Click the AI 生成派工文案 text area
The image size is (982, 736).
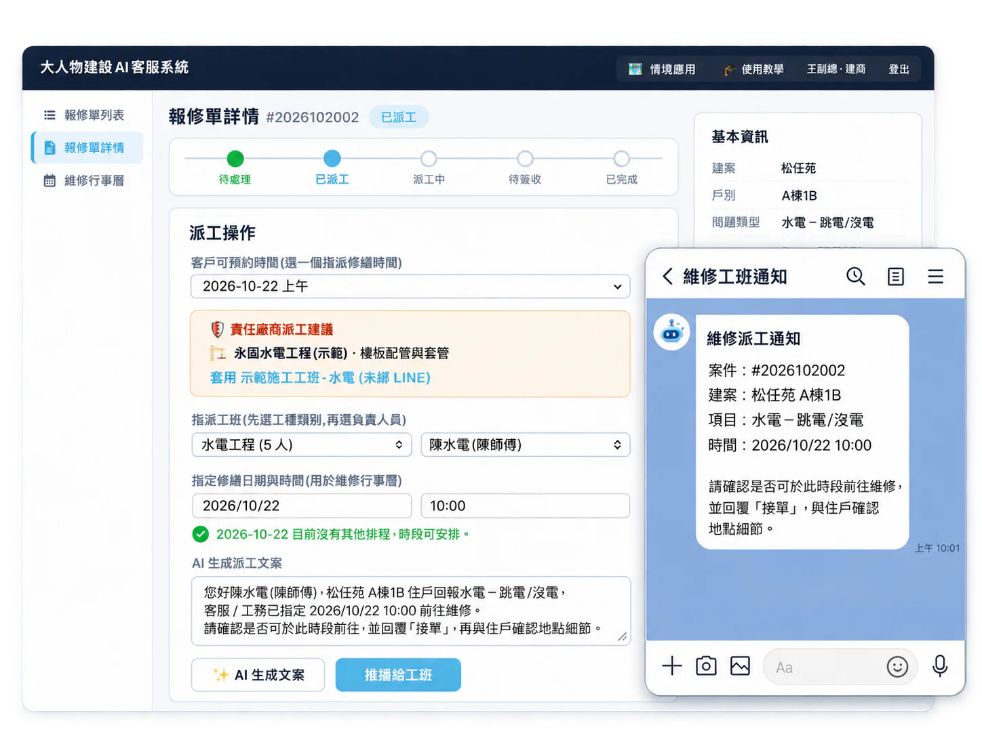click(x=411, y=611)
